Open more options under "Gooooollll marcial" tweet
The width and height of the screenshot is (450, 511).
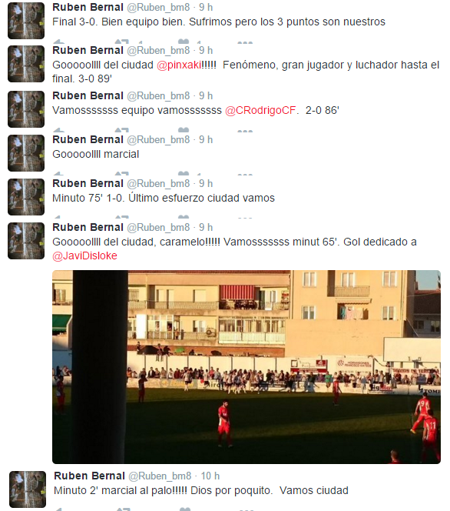tap(245, 174)
